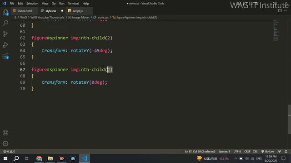
Task: Switch to the index.html tab
Action: tap(25, 11)
